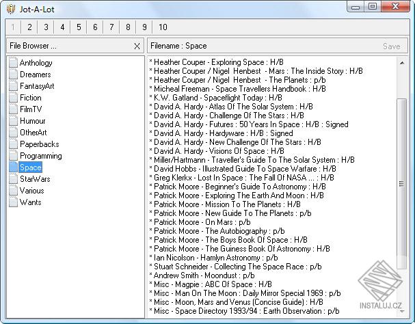Switch to page tab 10
The width and height of the screenshot is (415, 324).
(x=163, y=27)
